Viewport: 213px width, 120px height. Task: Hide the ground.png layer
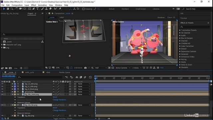(x=2, y=92)
